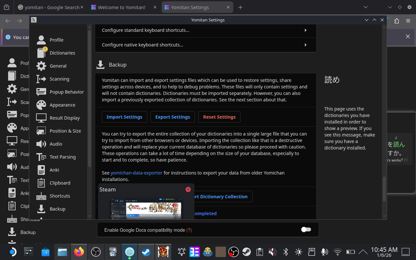Click the General gear icon in sidebar
Image resolution: width=416 pixels, height=260 pixels.
[x=41, y=66]
